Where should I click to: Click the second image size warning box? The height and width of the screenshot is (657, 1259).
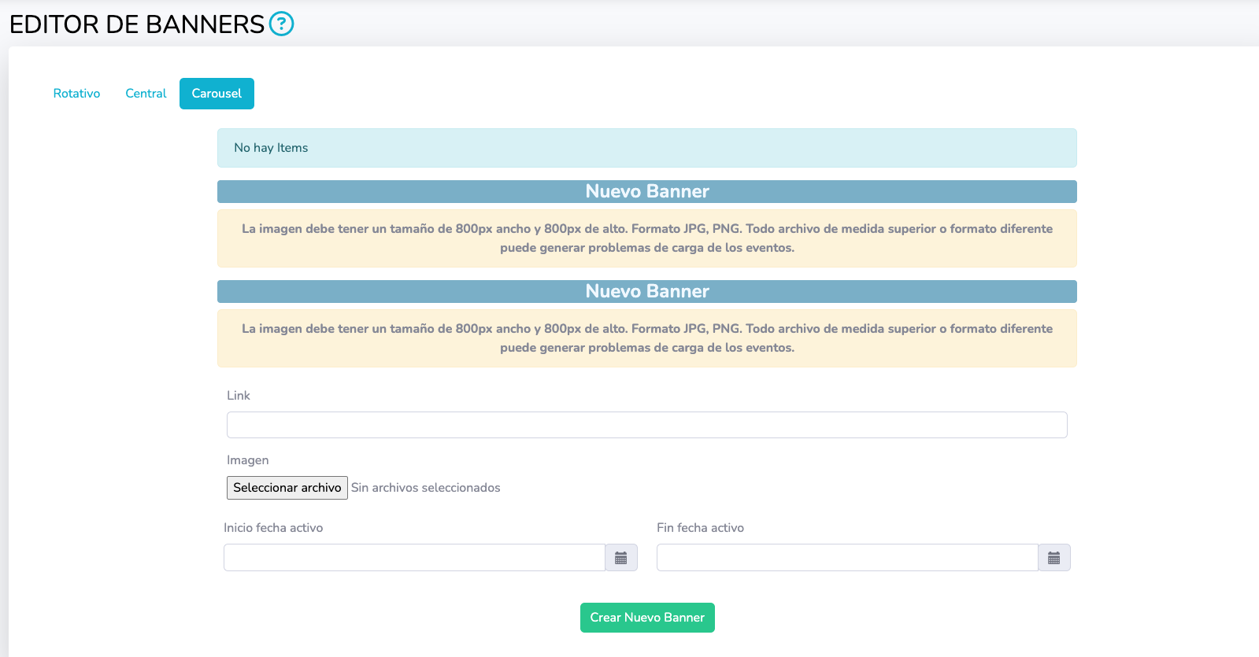[646, 338]
